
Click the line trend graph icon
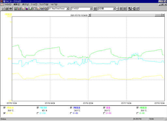[23, 8]
